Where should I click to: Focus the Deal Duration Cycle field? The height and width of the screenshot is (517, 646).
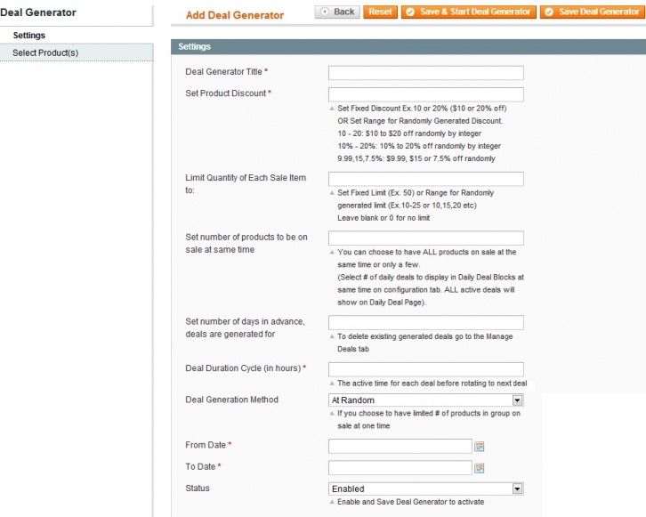pos(426,369)
